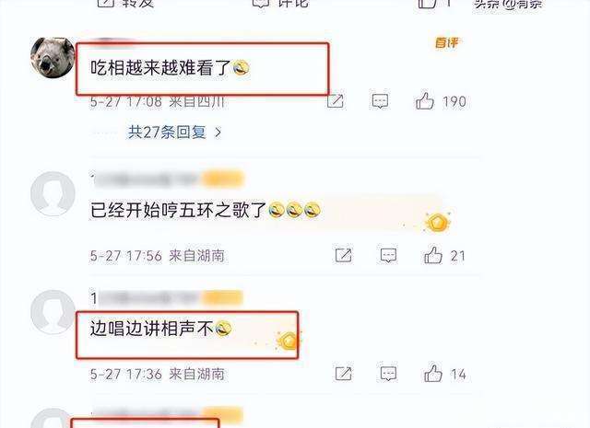Comment on the 边唱边讲相声不 post

pyautogui.click(x=388, y=374)
